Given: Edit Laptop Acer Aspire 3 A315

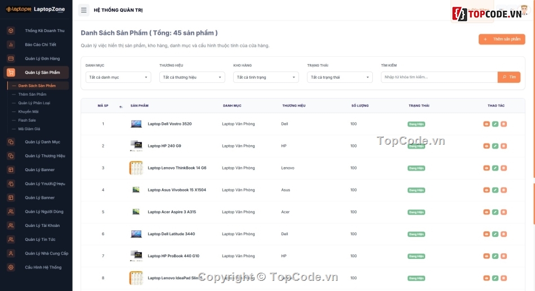Looking at the screenshot, I should tap(495, 212).
